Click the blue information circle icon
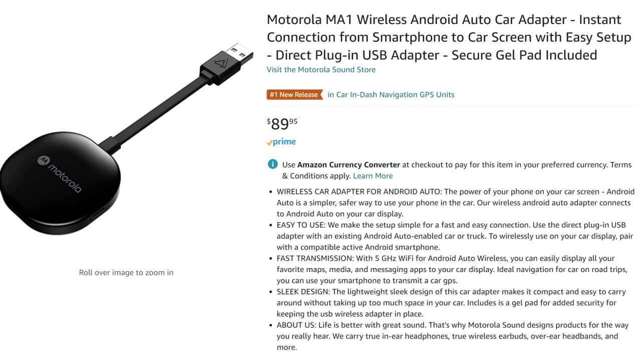Image resolution: width=641 pixels, height=360 pixels. tap(272, 164)
